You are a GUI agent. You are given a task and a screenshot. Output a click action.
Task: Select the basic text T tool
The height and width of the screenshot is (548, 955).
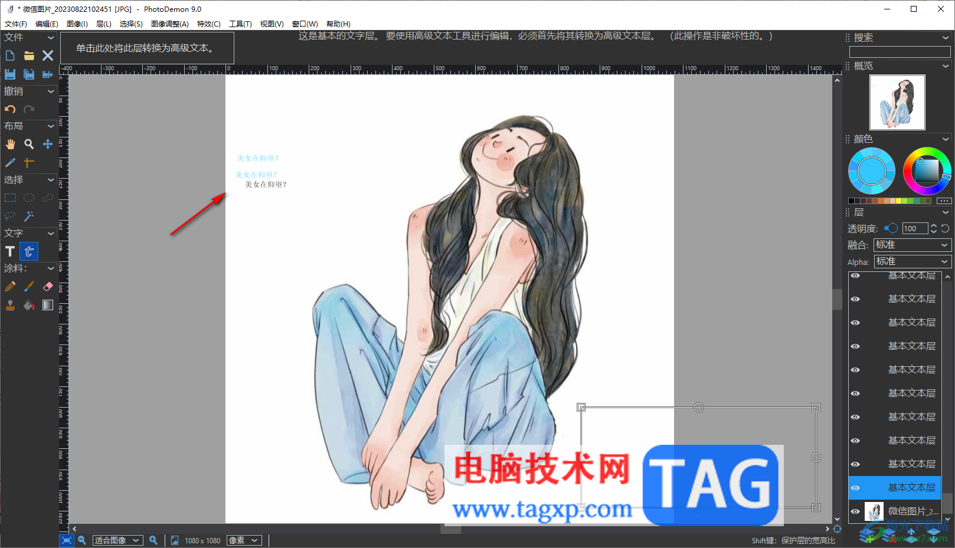[x=10, y=251]
